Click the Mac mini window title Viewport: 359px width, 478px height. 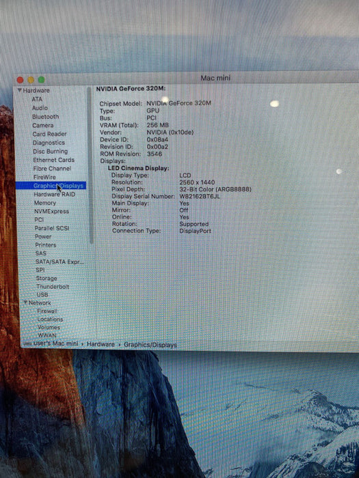(x=215, y=78)
